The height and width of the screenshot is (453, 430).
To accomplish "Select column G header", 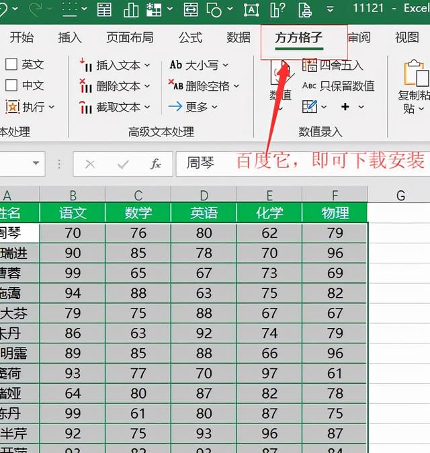I will [400, 195].
